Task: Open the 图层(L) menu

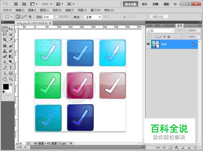Action: click(x=44, y=10)
